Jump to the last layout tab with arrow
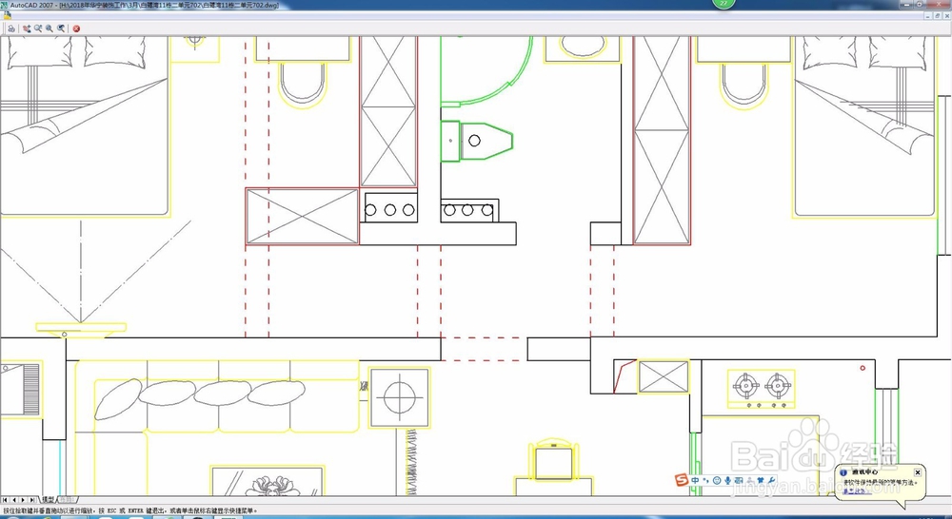952x519 pixels. tap(32, 500)
